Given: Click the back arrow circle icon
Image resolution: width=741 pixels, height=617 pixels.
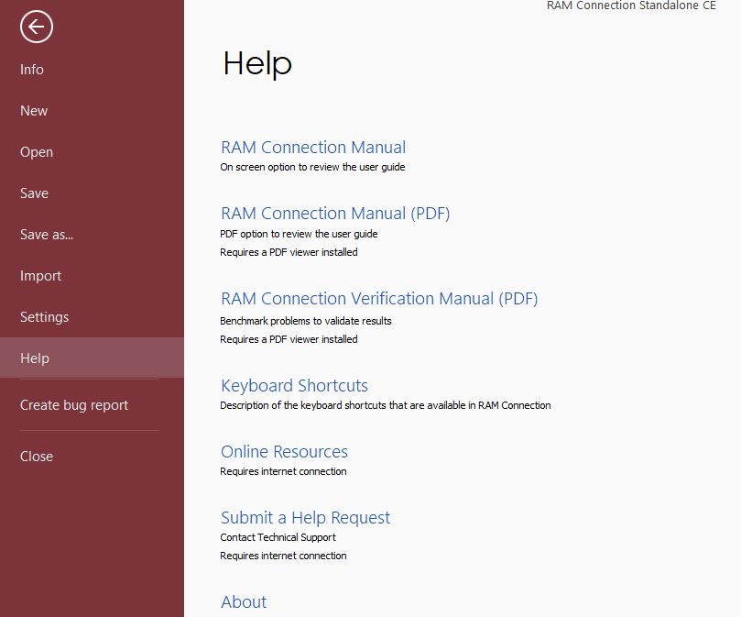Looking at the screenshot, I should click(x=37, y=27).
